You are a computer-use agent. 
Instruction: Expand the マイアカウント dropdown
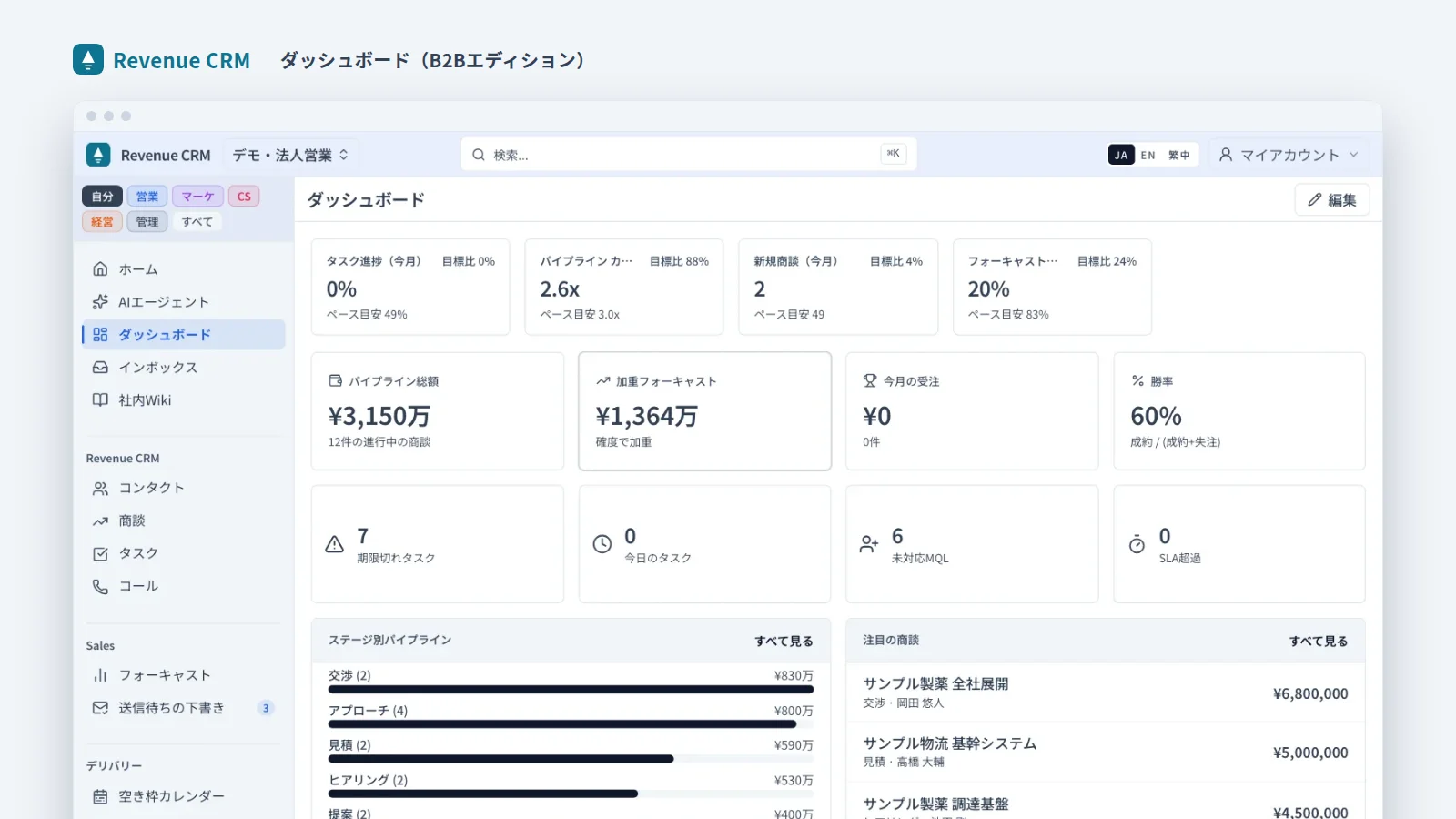tap(1289, 155)
